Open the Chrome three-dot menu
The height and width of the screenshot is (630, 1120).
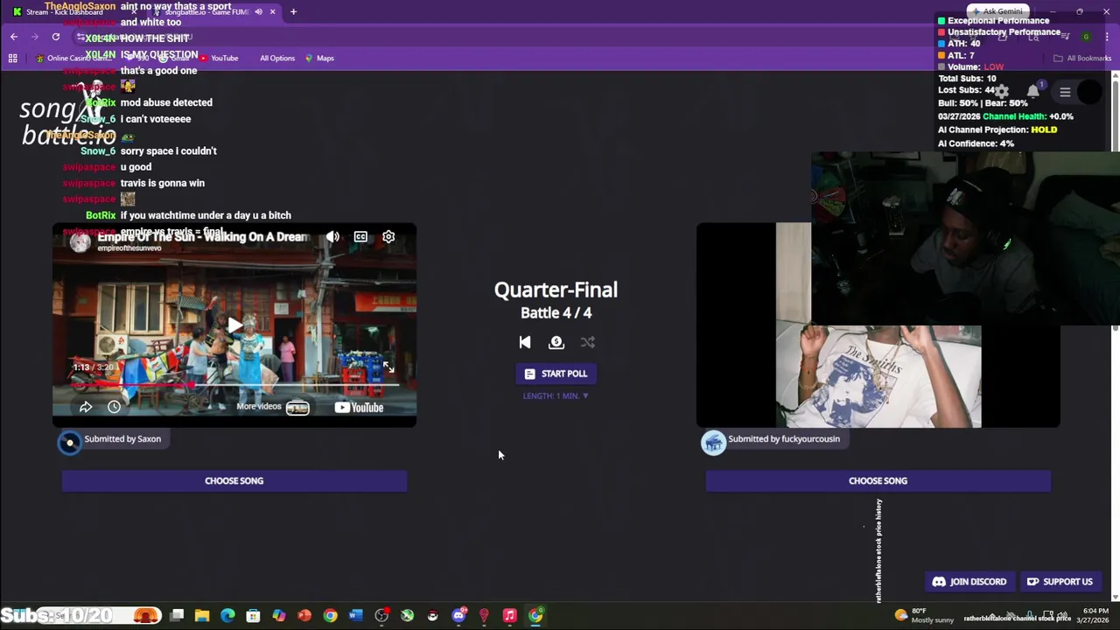(1107, 36)
